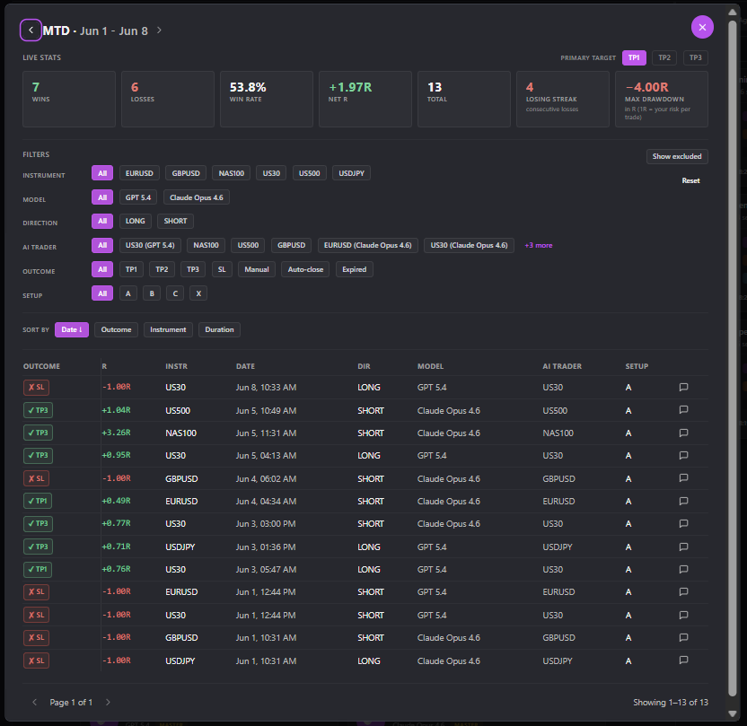
Task: Filter AI trader by EURUSD (Claude Opus 4.6)
Action: click(368, 245)
